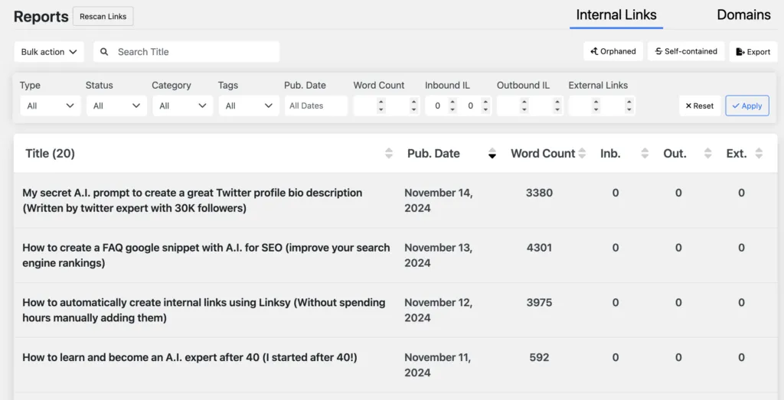Sort by External links column arrows
The image size is (784, 400).
759,154
